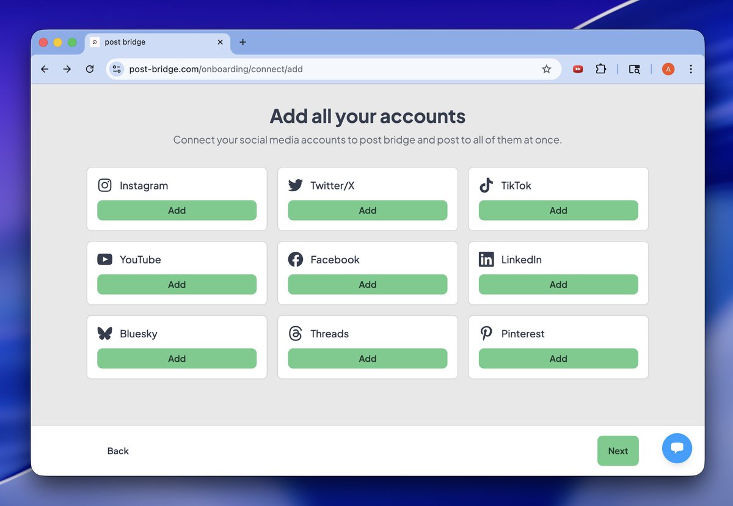Viewport: 733px width, 506px height.
Task: Add a Bluesky account
Action: click(x=177, y=359)
